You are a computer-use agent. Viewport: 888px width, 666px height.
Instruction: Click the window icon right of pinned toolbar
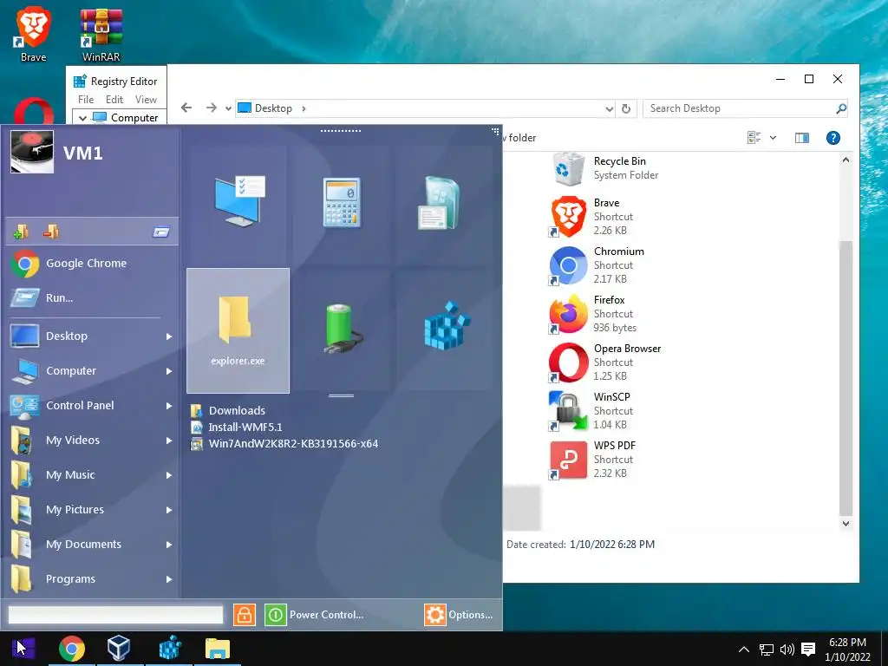pyautogui.click(x=161, y=232)
